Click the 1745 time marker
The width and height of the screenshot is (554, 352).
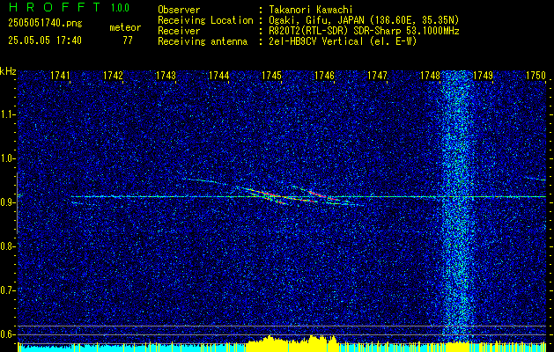point(271,75)
